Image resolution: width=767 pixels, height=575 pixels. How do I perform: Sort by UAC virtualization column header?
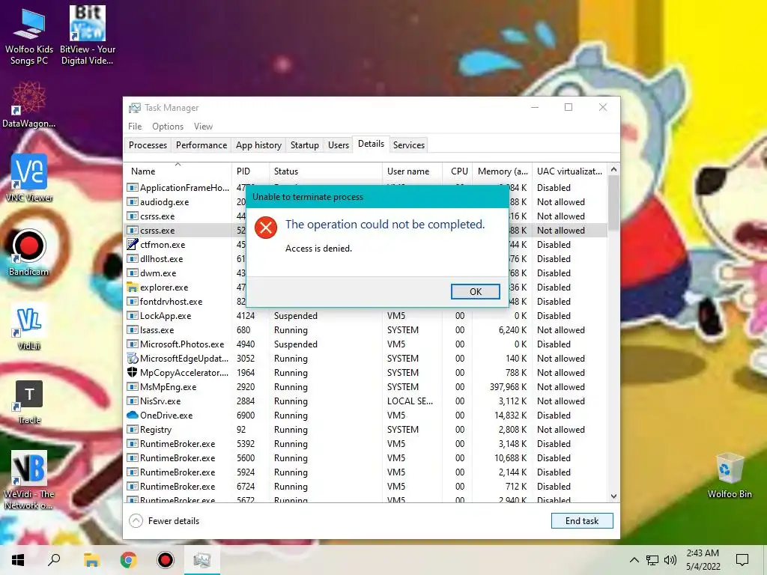[x=569, y=171]
